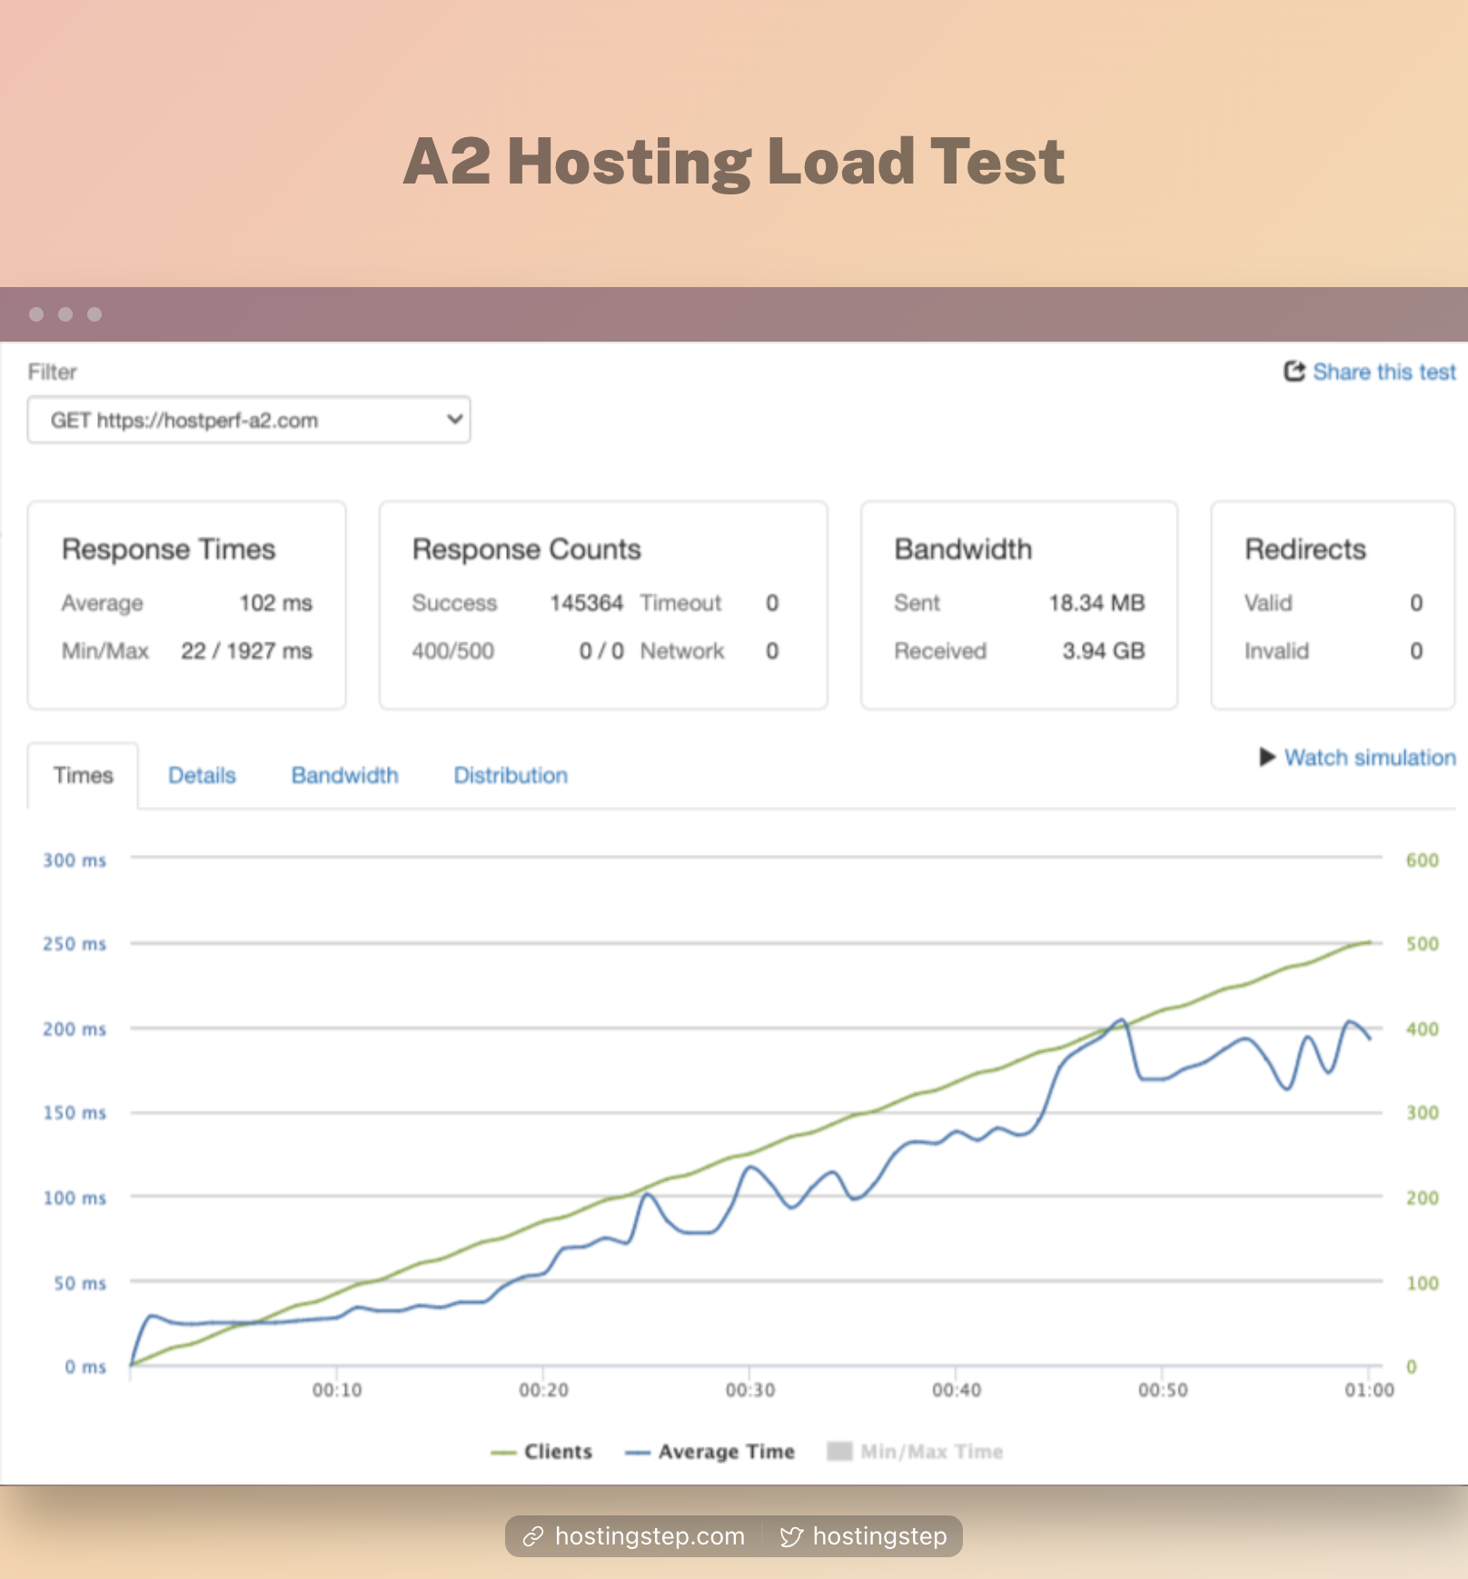Click the A2 Hosting Load Test title
Viewport: 1468px width, 1579px height.
pyautogui.click(x=734, y=162)
